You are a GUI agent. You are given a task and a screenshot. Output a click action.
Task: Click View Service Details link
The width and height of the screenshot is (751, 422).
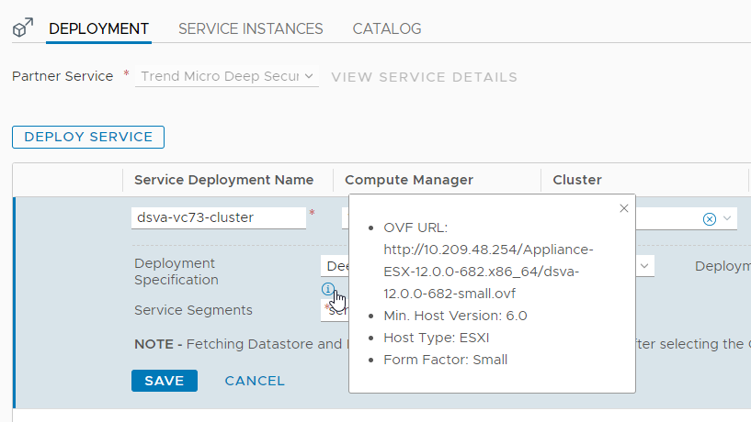point(424,77)
